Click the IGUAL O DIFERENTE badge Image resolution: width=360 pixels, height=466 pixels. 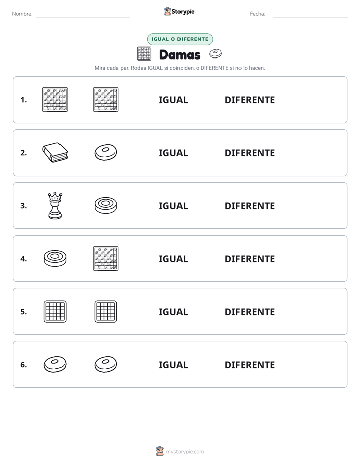180,39
